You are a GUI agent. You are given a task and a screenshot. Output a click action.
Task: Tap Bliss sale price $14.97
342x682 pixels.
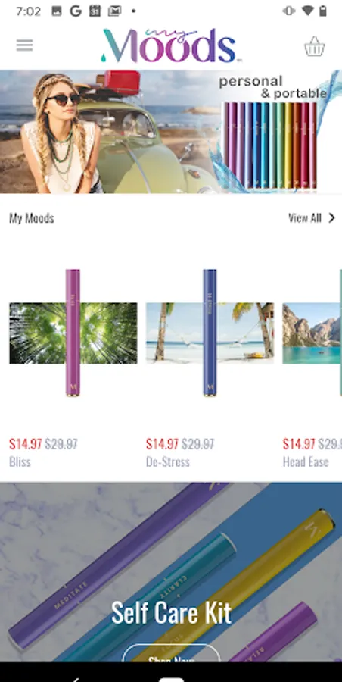coord(26,444)
